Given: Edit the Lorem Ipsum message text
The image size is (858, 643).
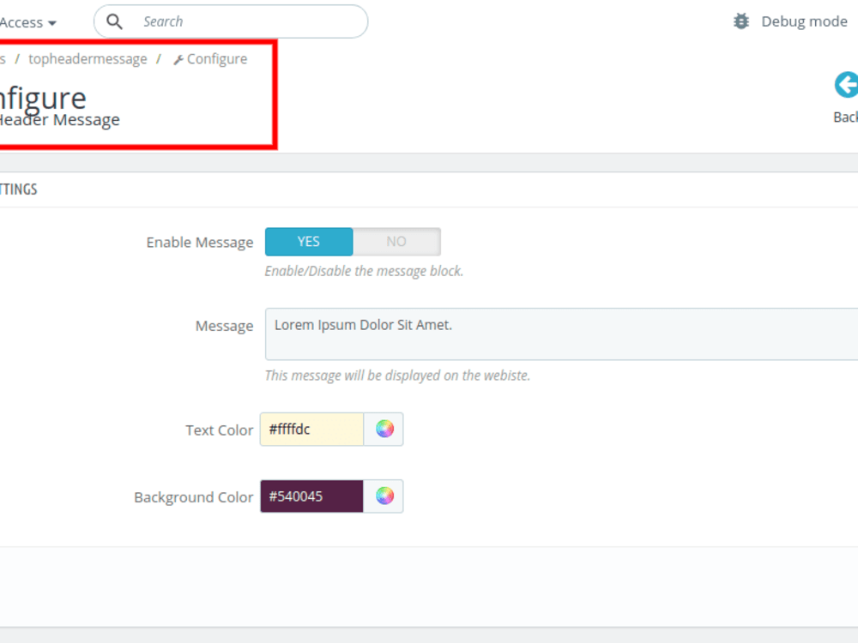Looking at the screenshot, I should tap(429, 333).
